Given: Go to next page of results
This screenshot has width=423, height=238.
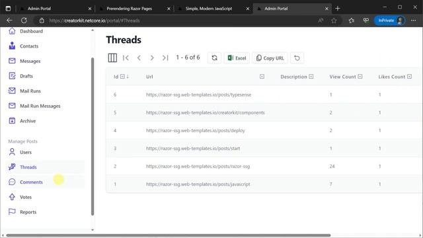Looking at the screenshot, I should pyautogui.click(x=152, y=58).
